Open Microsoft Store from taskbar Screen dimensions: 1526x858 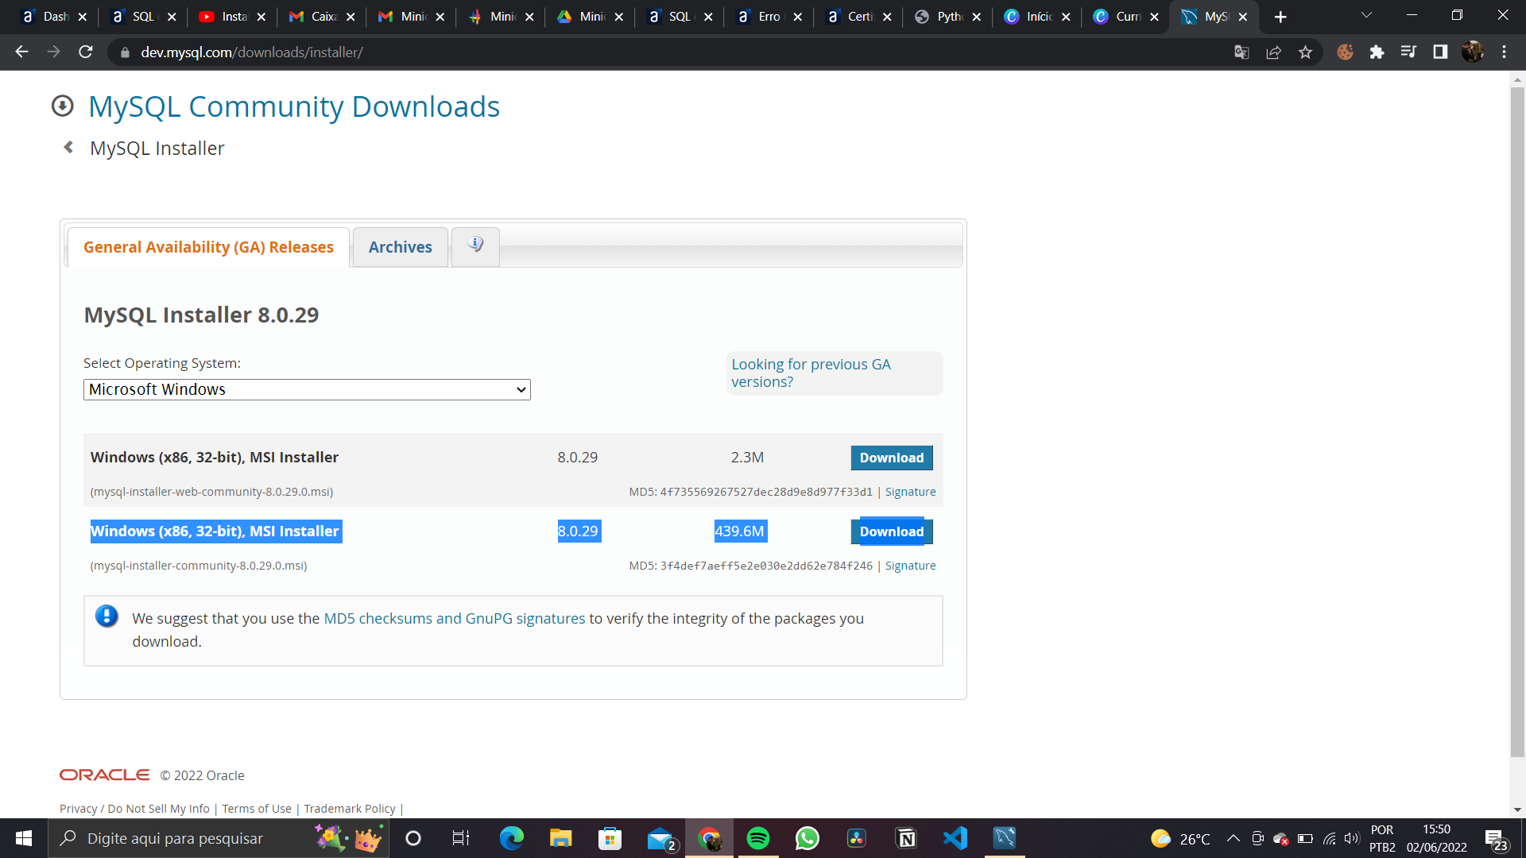(x=610, y=838)
